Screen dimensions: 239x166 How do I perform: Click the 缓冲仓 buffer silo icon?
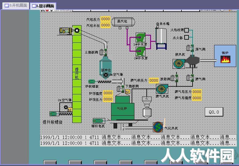pyautogui.click(x=106, y=67)
